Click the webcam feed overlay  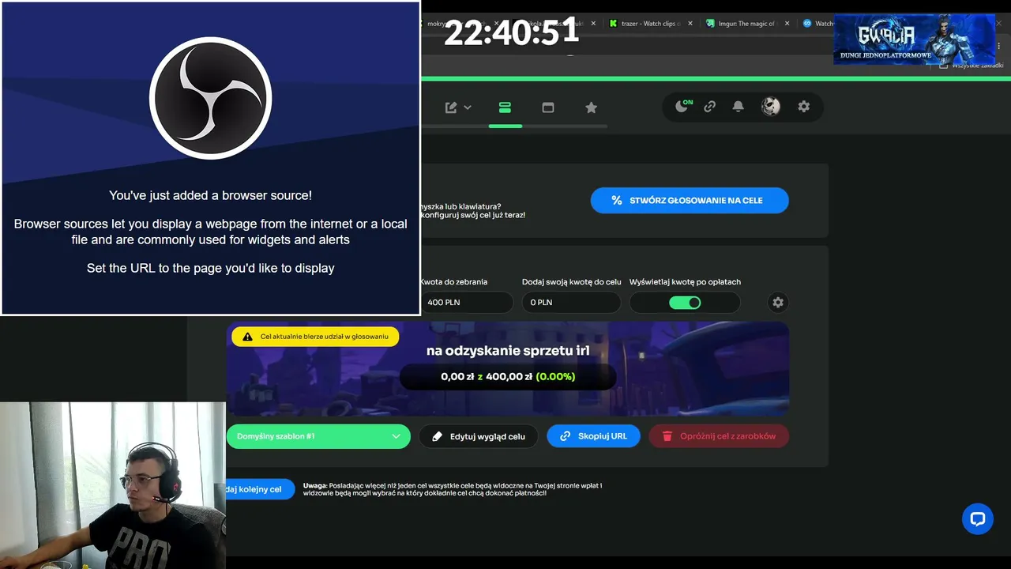(x=113, y=485)
